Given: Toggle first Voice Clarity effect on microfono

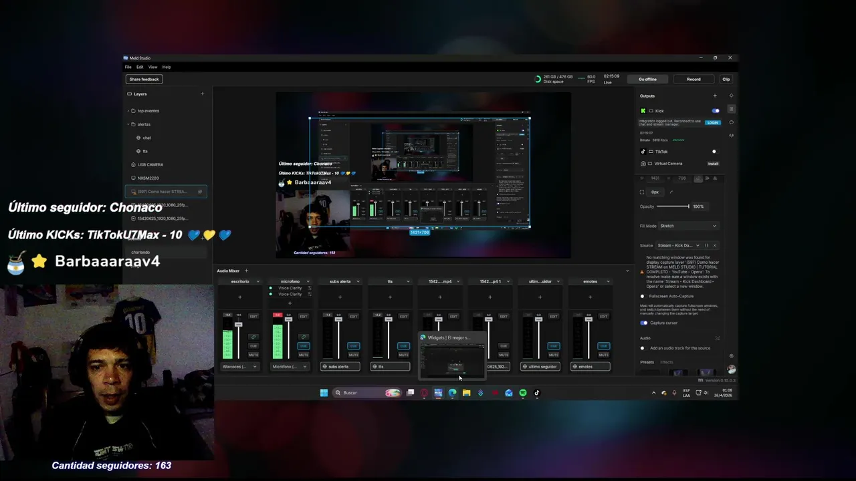Looking at the screenshot, I should coord(271,288).
